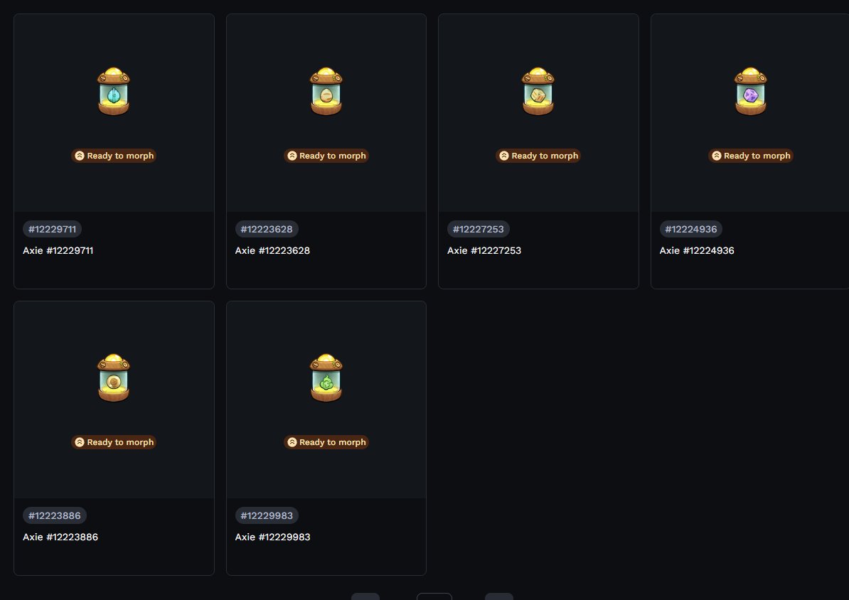Open the blue egg capsule for Axie #12229711
This screenshot has height=600, width=849.
click(114, 92)
